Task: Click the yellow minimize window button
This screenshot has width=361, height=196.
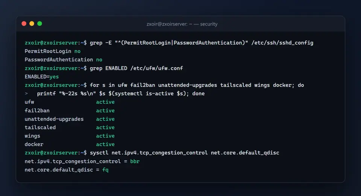Action: (x=32, y=24)
